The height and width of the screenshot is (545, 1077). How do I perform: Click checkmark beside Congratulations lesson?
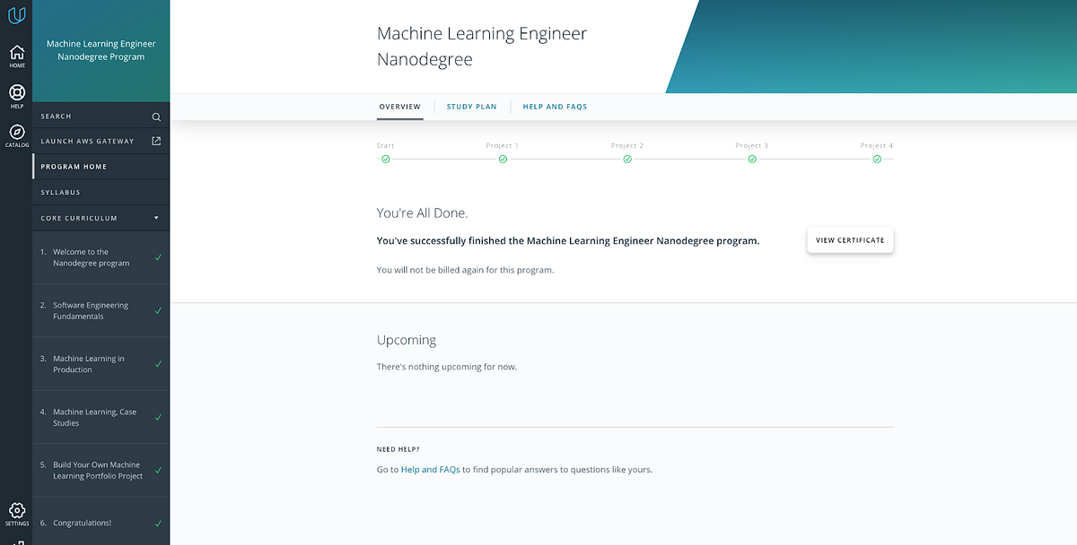coord(158,523)
